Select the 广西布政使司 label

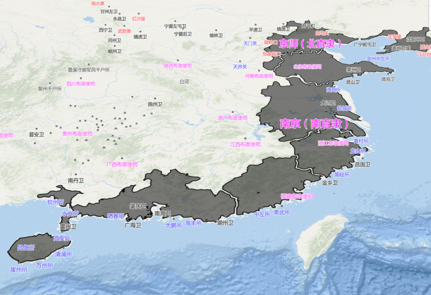point(122,164)
